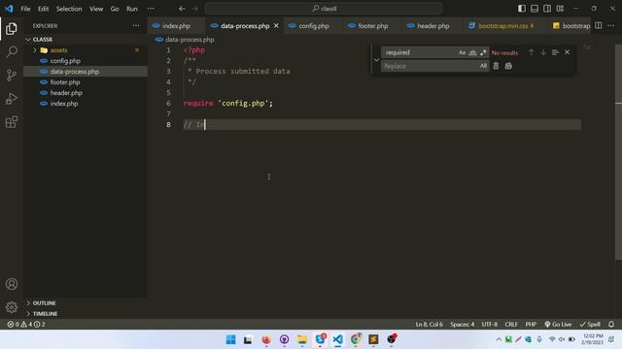Image resolution: width=622 pixels, height=349 pixels.
Task: Open the Edit menu
Action: pos(43,9)
